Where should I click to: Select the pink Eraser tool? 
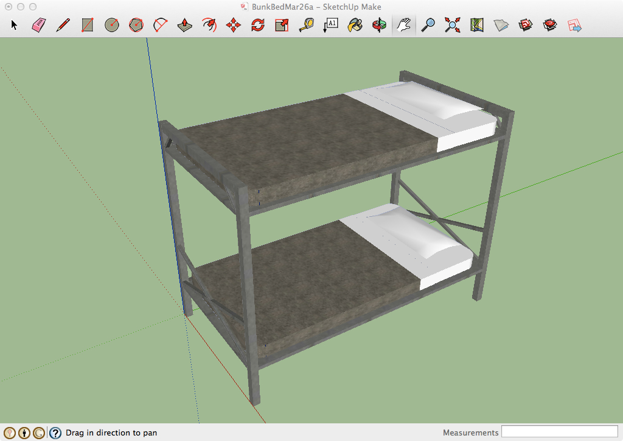(x=38, y=25)
